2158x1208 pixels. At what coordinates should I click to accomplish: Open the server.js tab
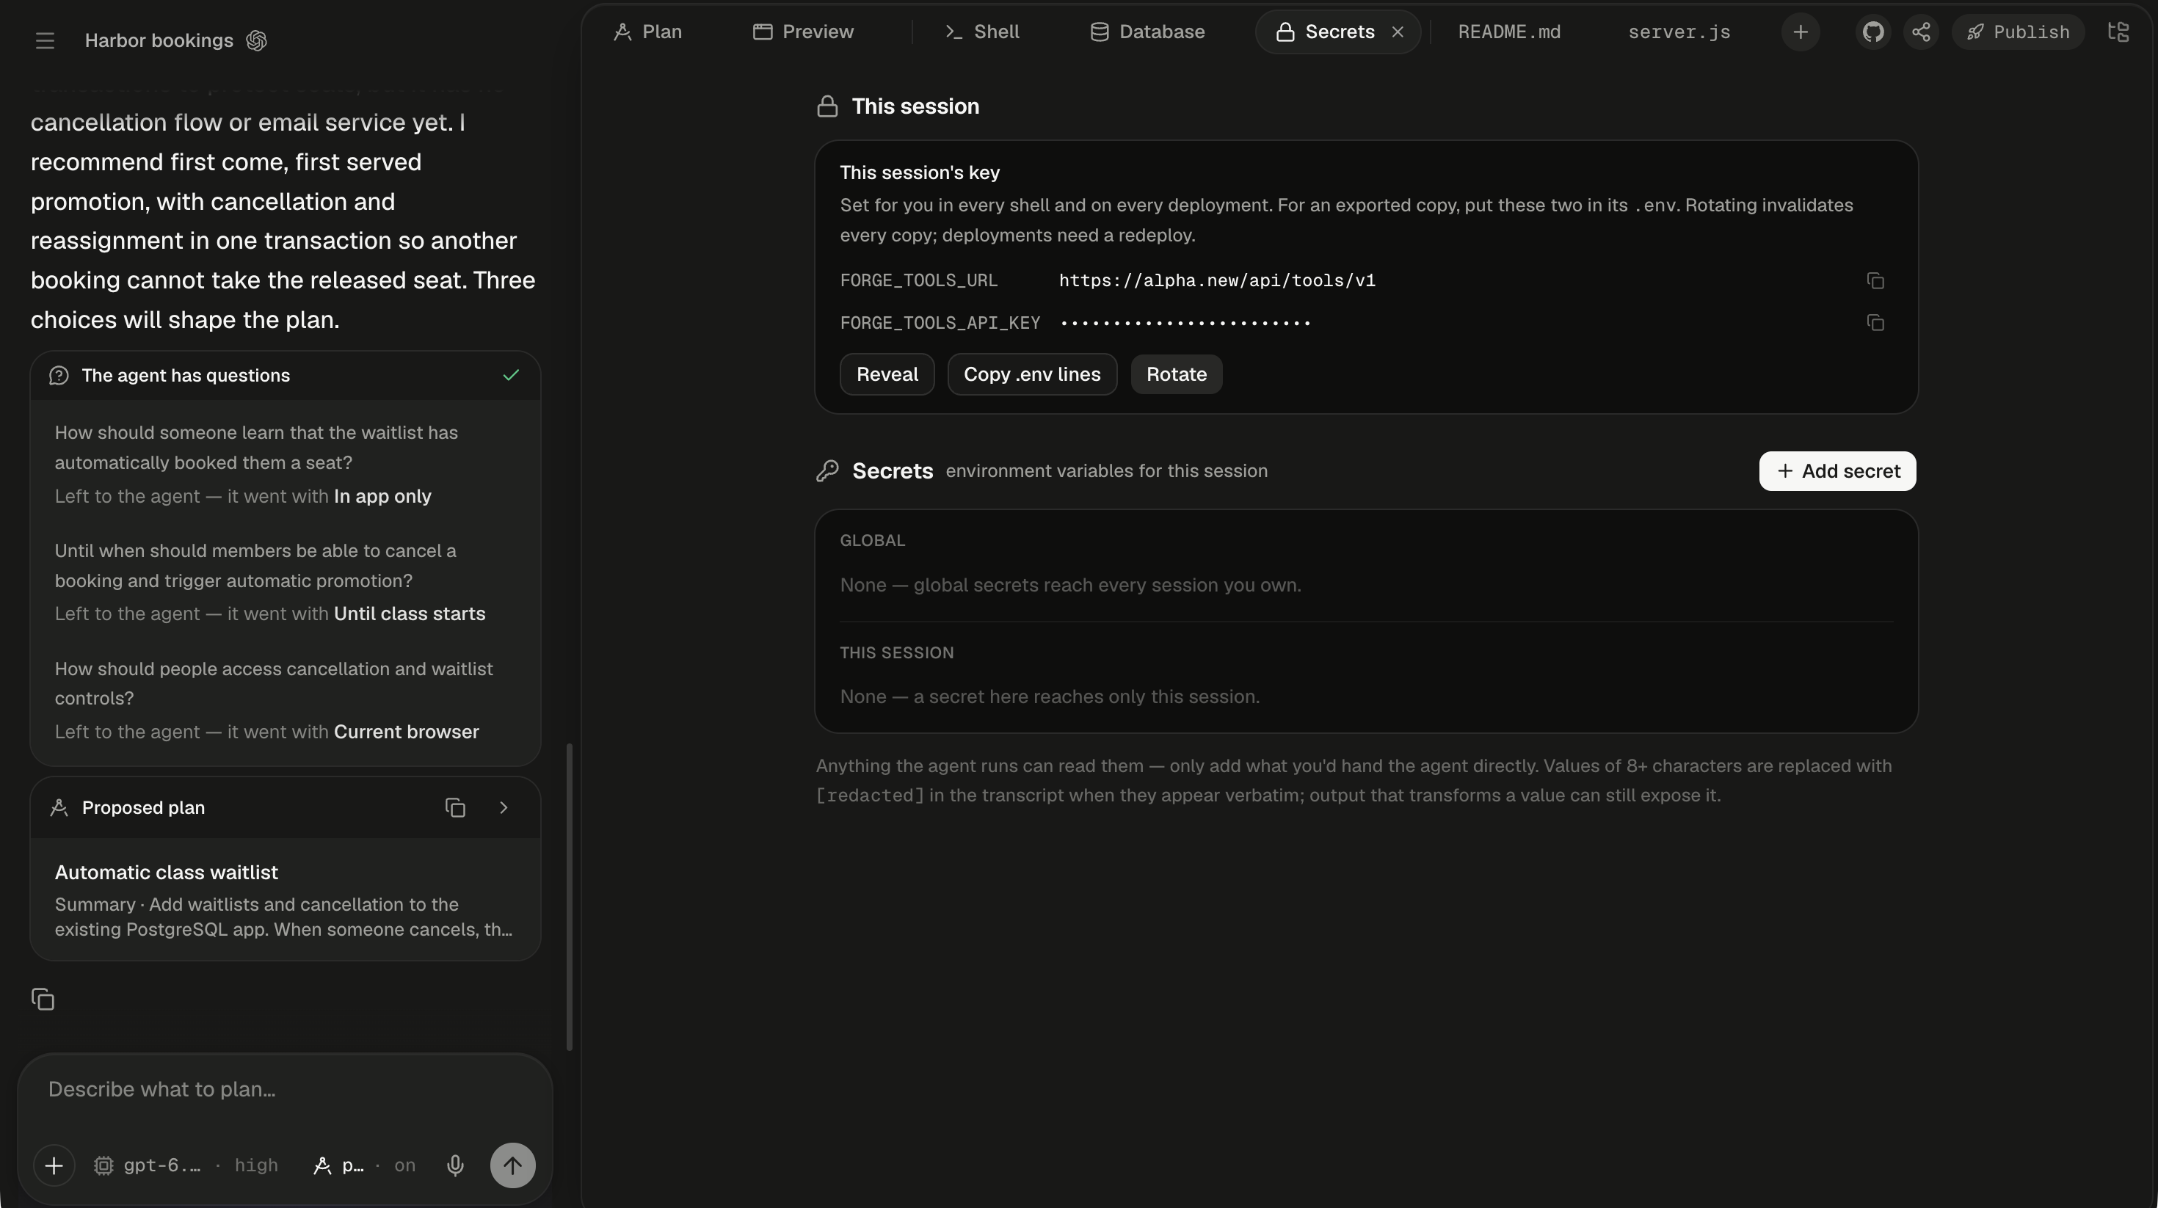click(1679, 32)
